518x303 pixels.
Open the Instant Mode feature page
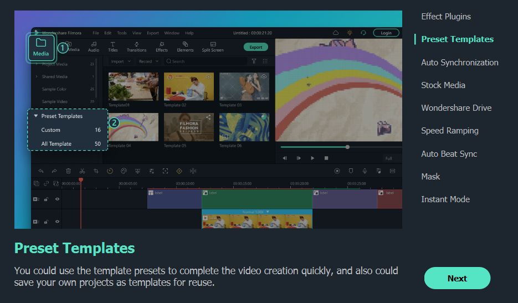click(445, 199)
